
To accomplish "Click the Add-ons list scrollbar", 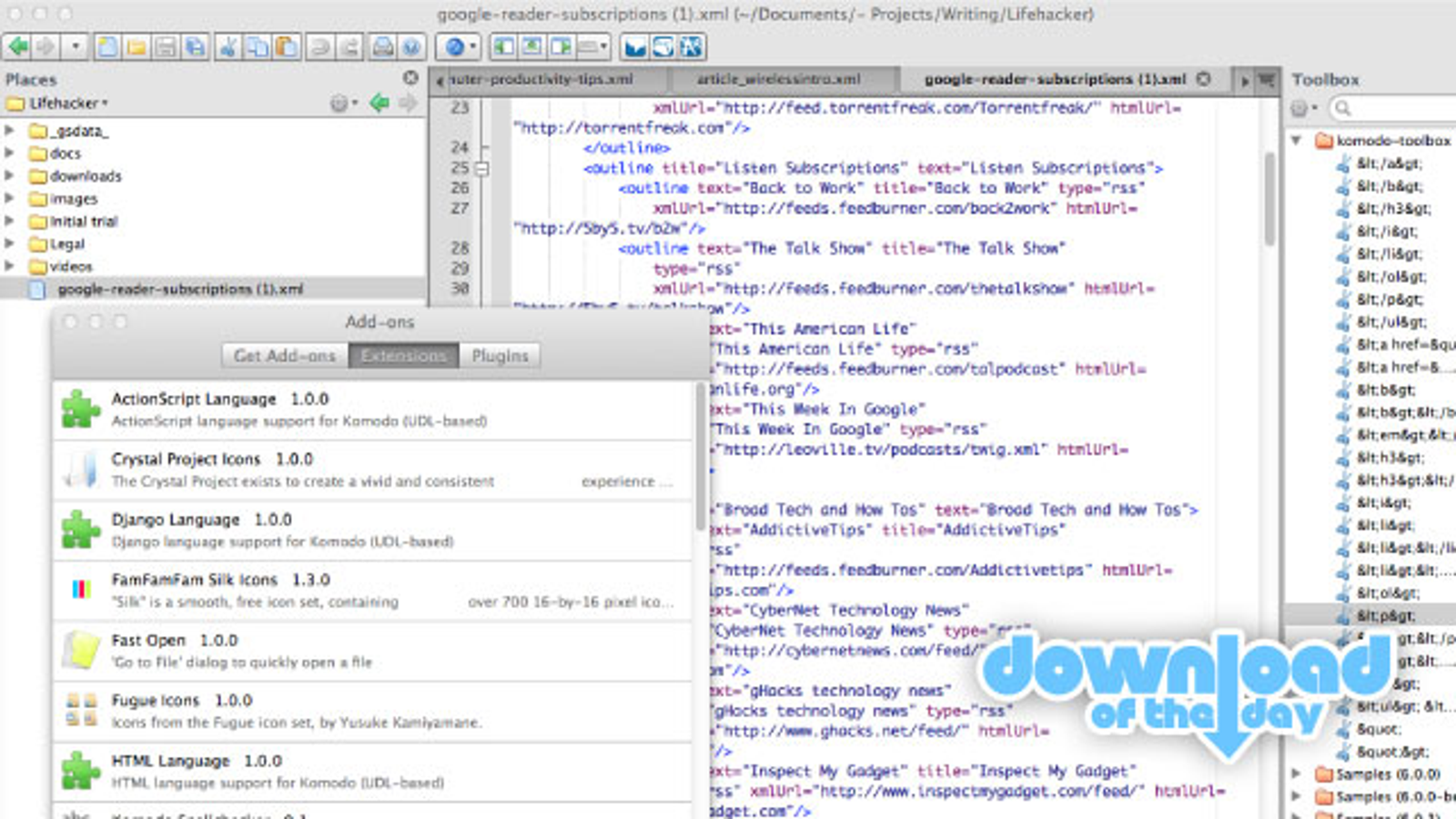I will point(701,455).
